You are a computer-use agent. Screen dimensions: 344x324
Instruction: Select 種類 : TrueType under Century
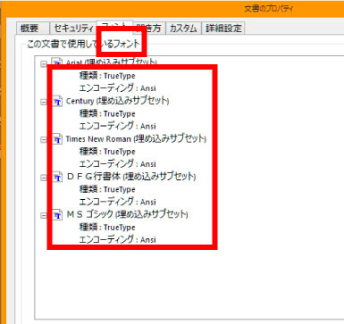107,113
